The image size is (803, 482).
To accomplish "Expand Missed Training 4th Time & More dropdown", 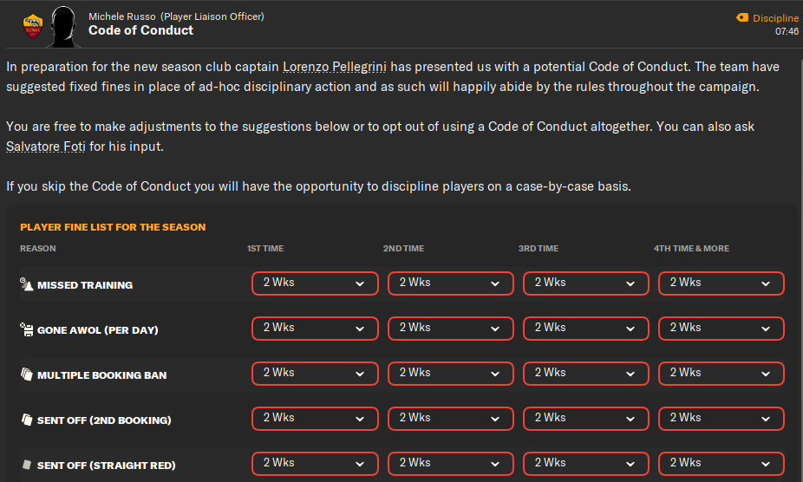I will pos(721,283).
